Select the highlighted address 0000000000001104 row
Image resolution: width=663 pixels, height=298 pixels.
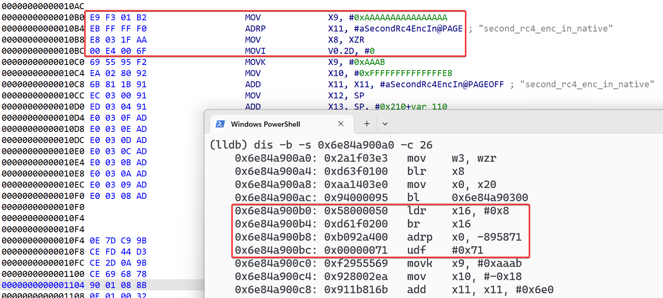[x=43, y=285]
